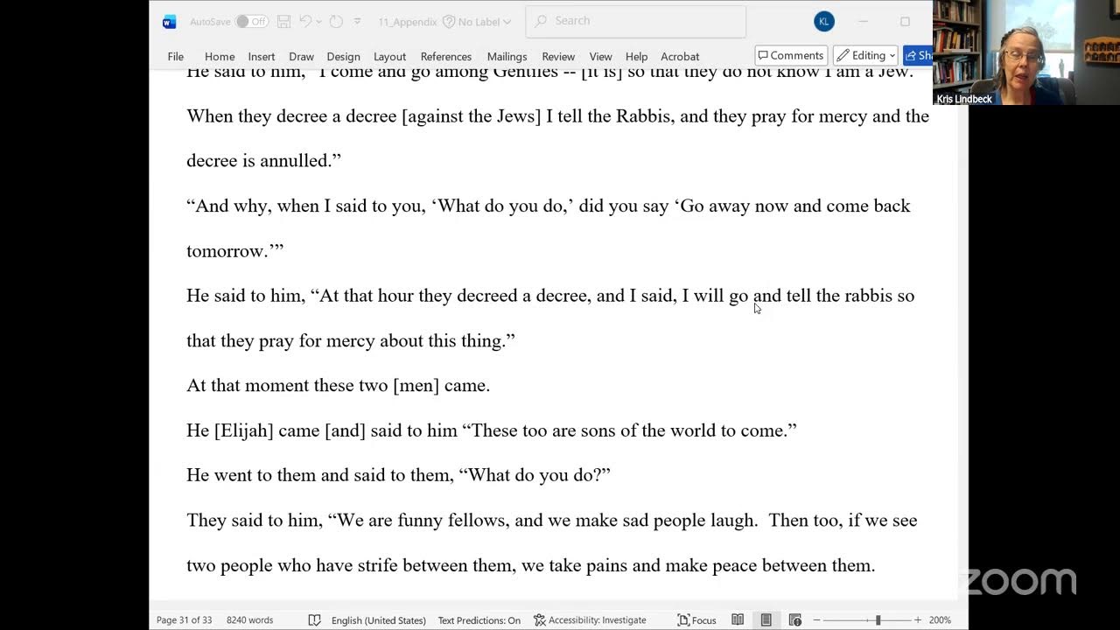Open the Editing mode dropdown
1120x630 pixels.
[x=865, y=55]
